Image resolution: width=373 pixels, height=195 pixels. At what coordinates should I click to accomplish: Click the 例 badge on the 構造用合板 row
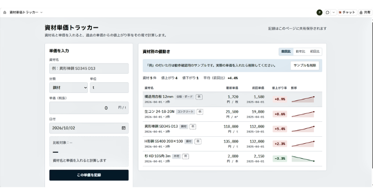click(x=199, y=97)
